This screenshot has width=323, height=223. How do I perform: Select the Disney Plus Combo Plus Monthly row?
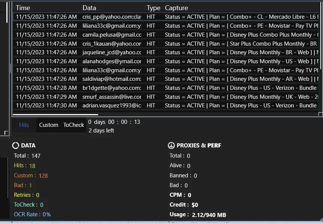click(166, 35)
